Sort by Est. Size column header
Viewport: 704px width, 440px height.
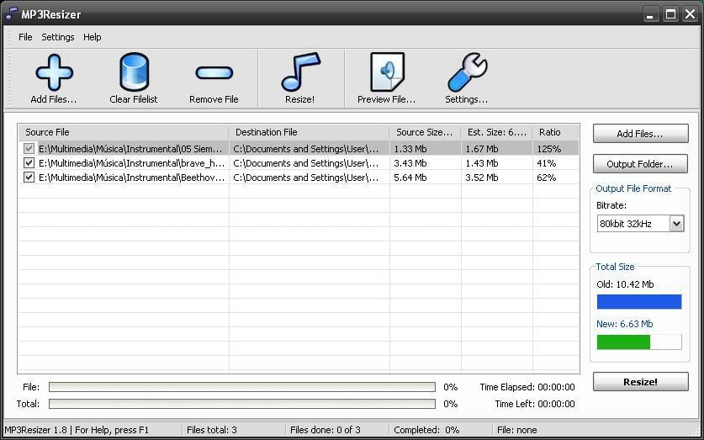(496, 132)
